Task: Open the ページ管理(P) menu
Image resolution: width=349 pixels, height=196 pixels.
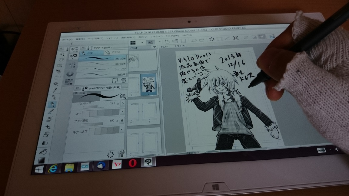Action: coord(95,38)
